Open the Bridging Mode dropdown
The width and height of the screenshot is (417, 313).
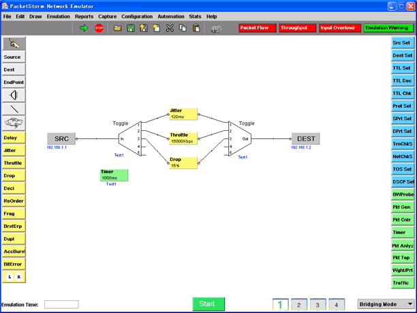(386, 304)
